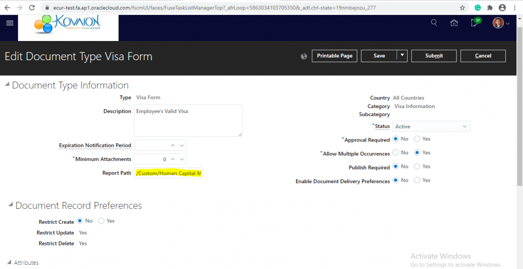Click the 'Visa Information' category value

pyautogui.click(x=415, y=106)
